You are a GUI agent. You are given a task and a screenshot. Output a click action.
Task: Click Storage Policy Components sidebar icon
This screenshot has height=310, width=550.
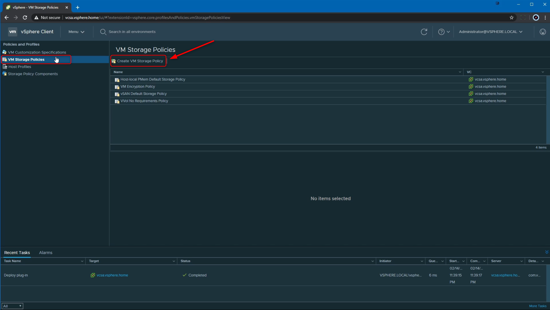5,74
